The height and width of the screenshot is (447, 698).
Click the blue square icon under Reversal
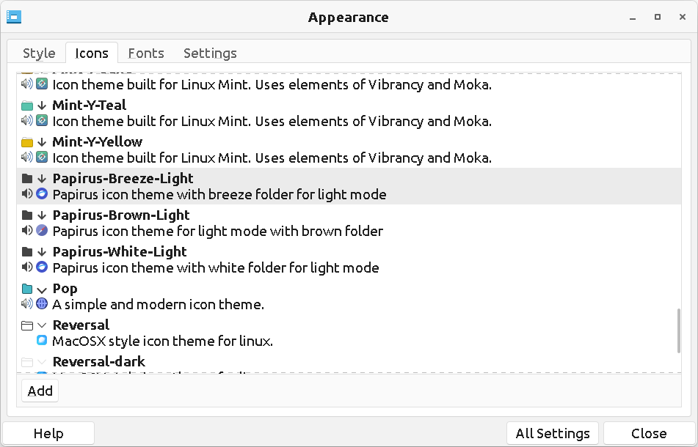42,341
